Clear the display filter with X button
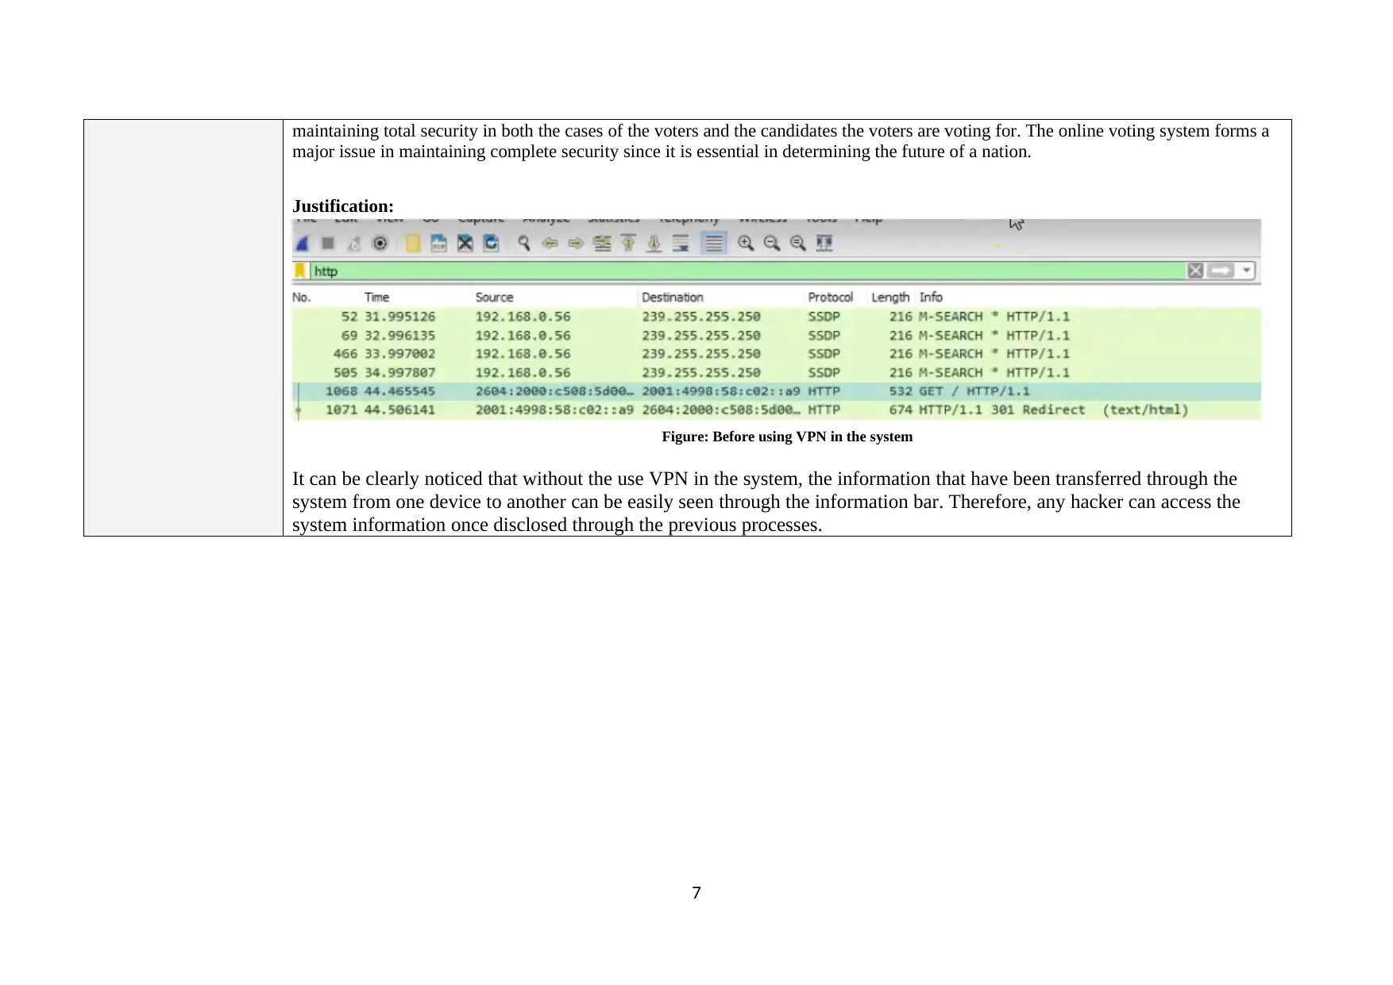 pos(1195,271)
